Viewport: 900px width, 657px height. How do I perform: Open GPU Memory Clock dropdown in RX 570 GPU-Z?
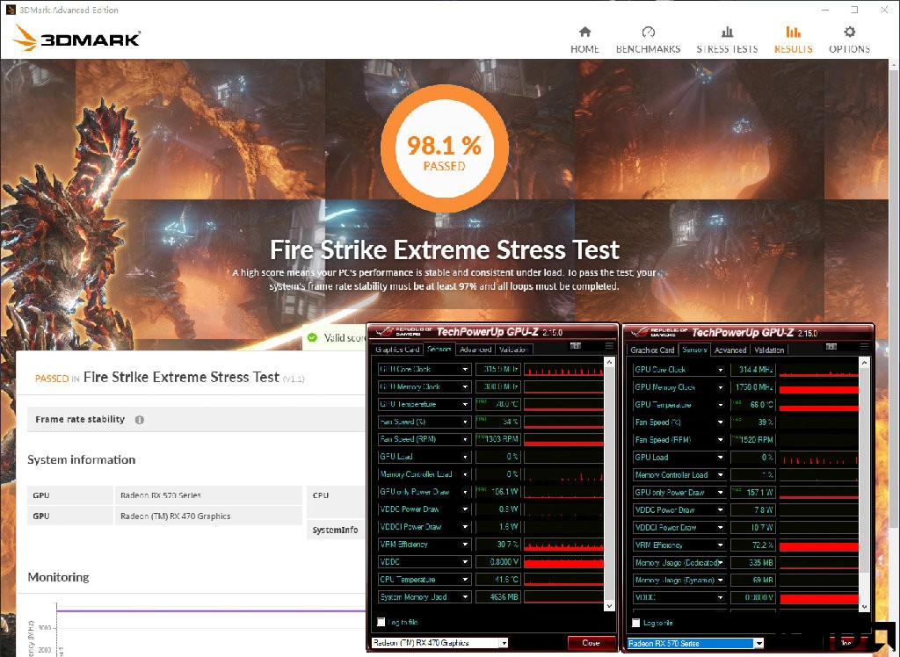click(x=721, y=388)
